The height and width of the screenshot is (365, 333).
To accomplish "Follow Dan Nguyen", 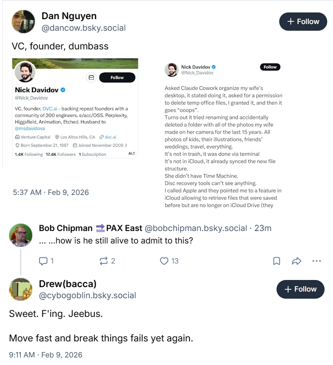I will 303,22.
